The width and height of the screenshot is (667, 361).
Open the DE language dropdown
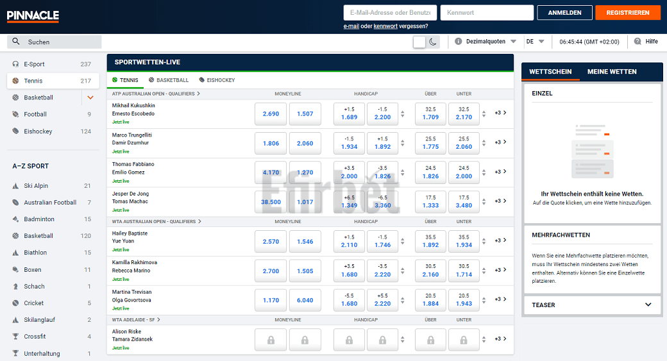point(535,41)
